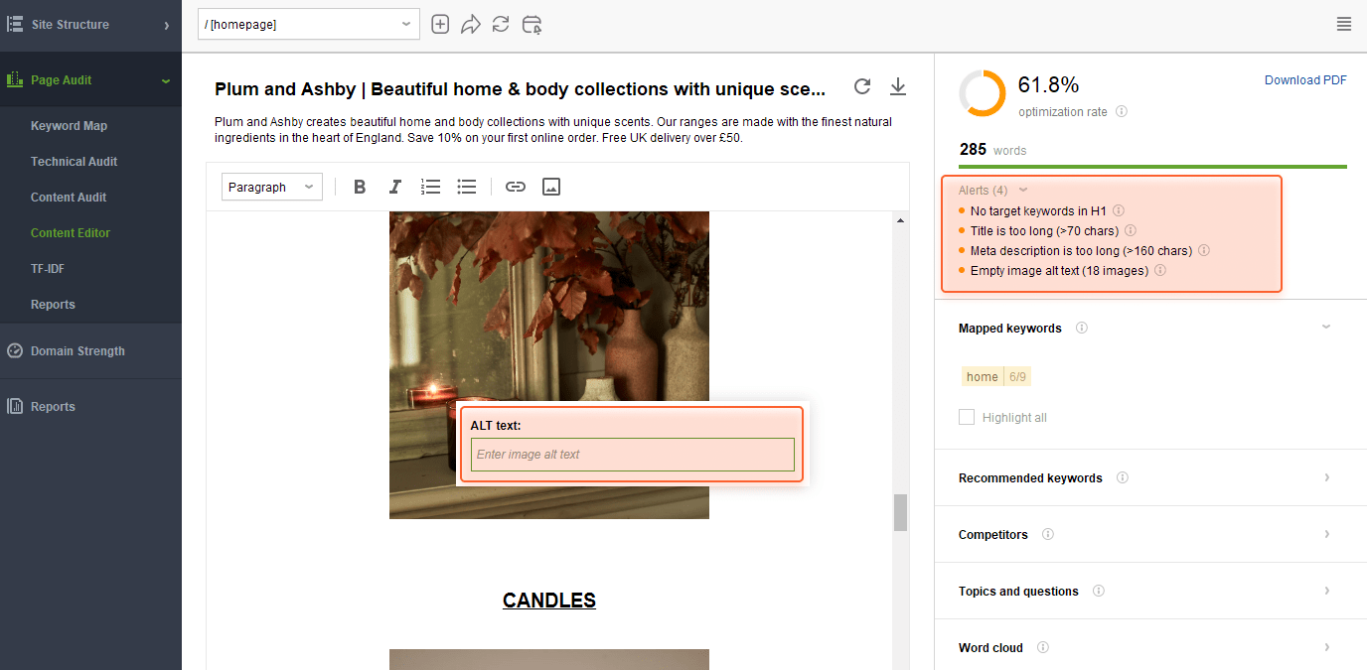Click the Page Audit icon in sidebar
The width and height of the screenshot is (1367, 670).
pyautogui.click(x=15, y=79)
